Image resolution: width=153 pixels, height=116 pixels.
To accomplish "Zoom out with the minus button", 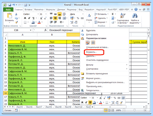I will click(124, 110).
